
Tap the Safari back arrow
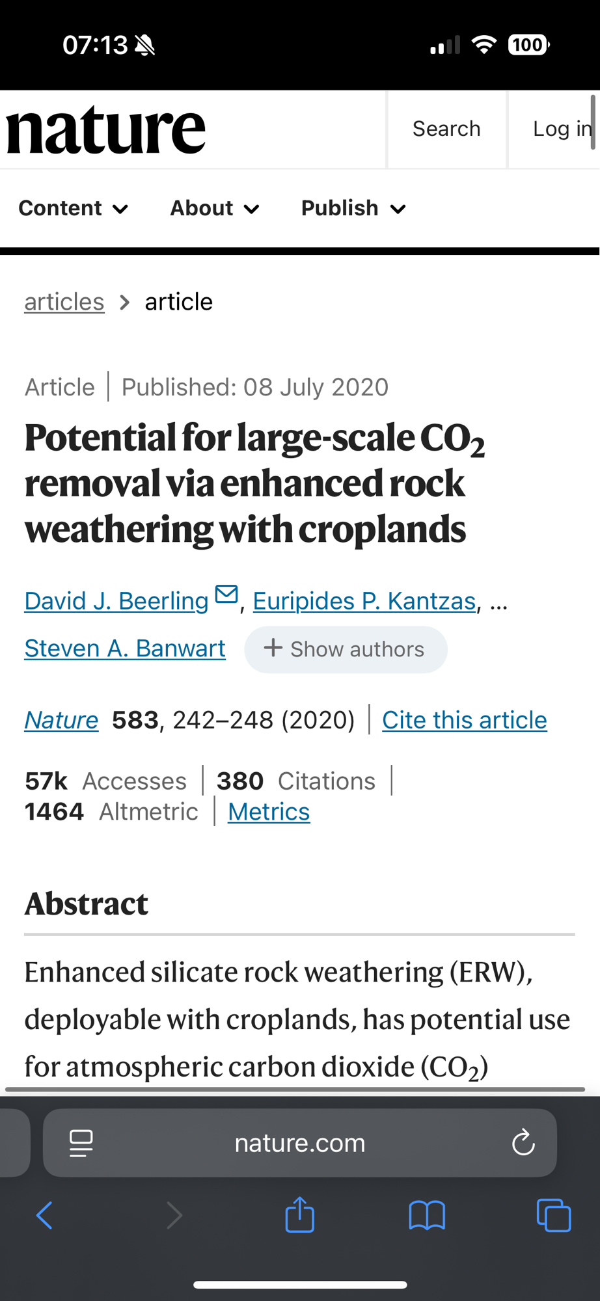click(44, 1214)
